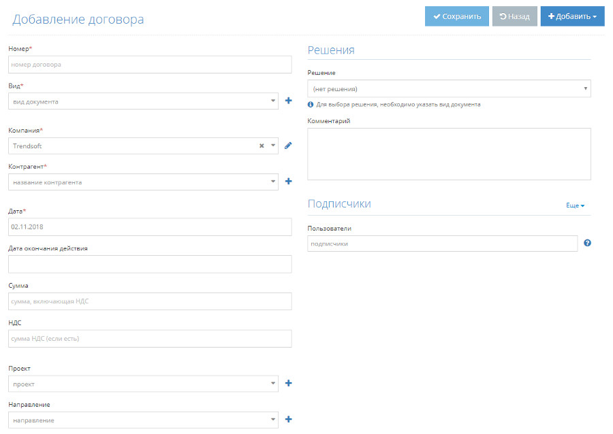This screenshot has width=613, height=434.
Task: Add a new направление via the plus icon
Action: point(289,419)
